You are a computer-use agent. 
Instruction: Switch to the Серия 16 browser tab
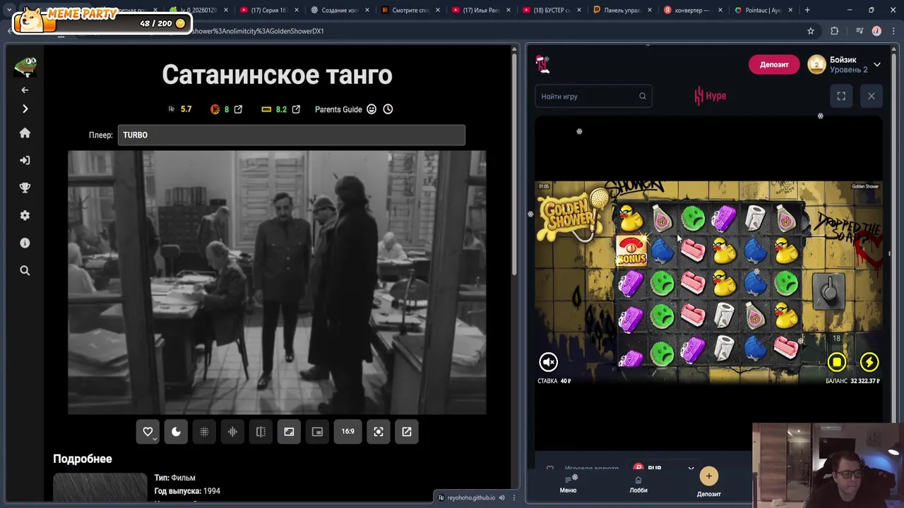pyautogui.click(x=268, y=10)
